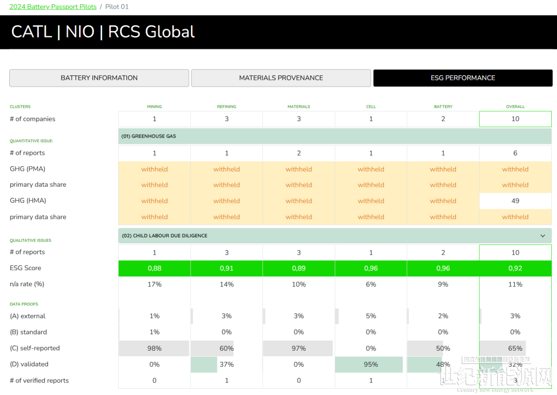The width and height of the screenshot is (557, 395).
Task: Click the withheld Mining GHG (PMA) cell
Action: 154,169
